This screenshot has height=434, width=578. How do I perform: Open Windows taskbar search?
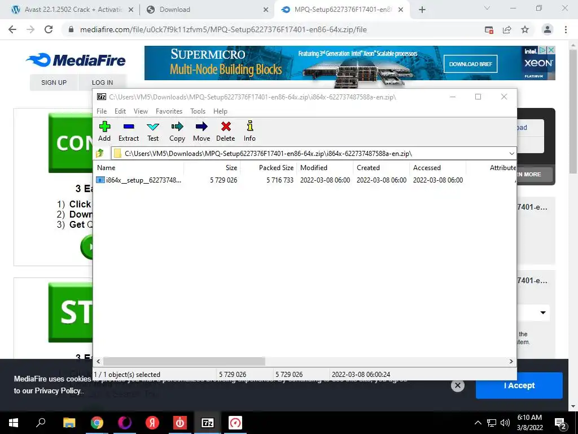coord(41,423)
